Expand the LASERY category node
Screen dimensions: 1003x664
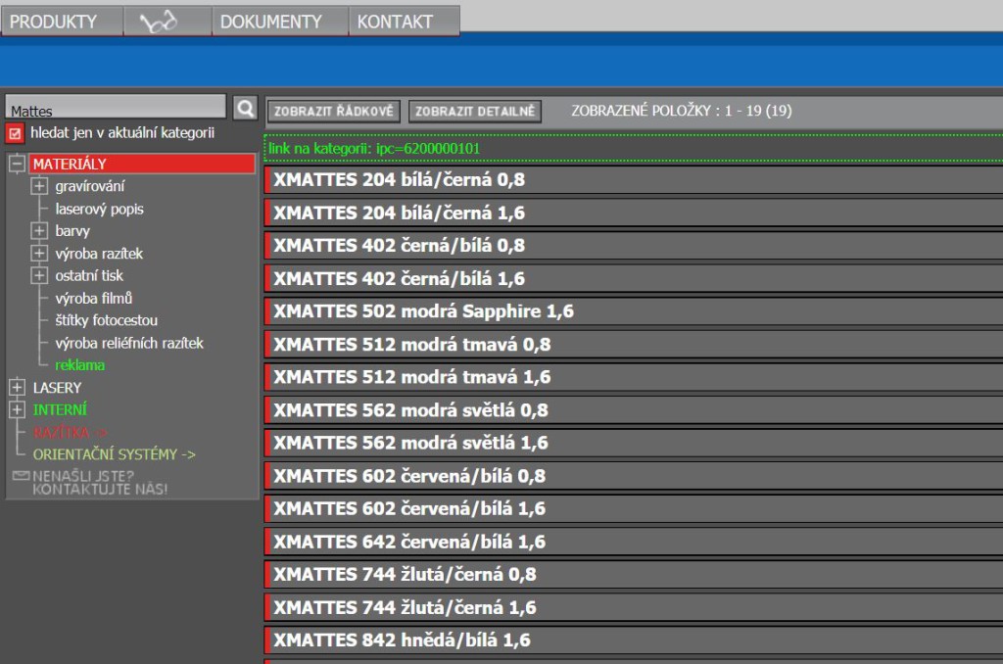pyautogui.click(x=17, y=388)
